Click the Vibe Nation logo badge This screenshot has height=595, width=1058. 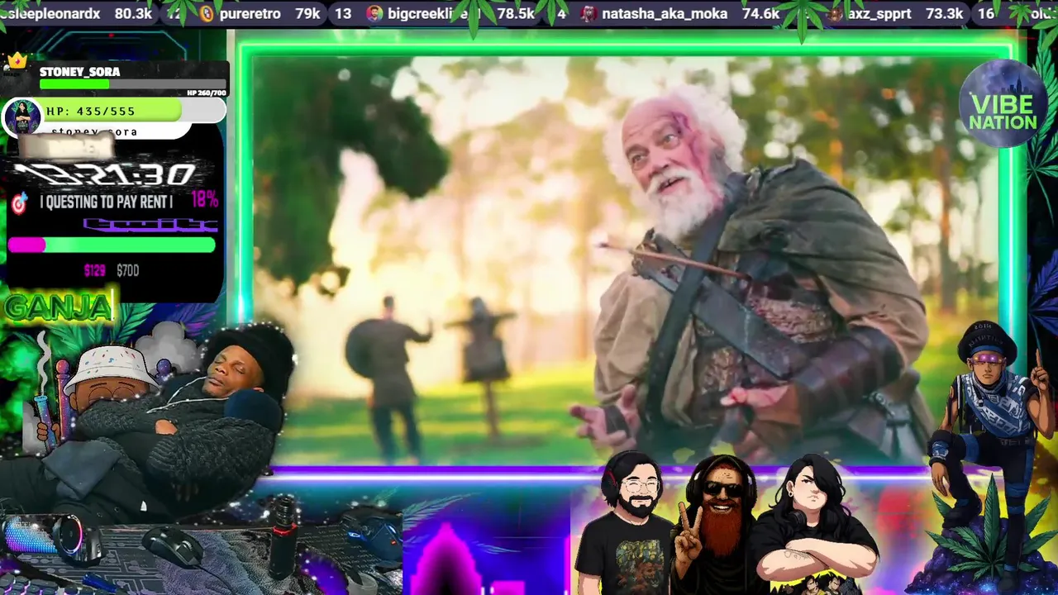tap(1003, 103)
